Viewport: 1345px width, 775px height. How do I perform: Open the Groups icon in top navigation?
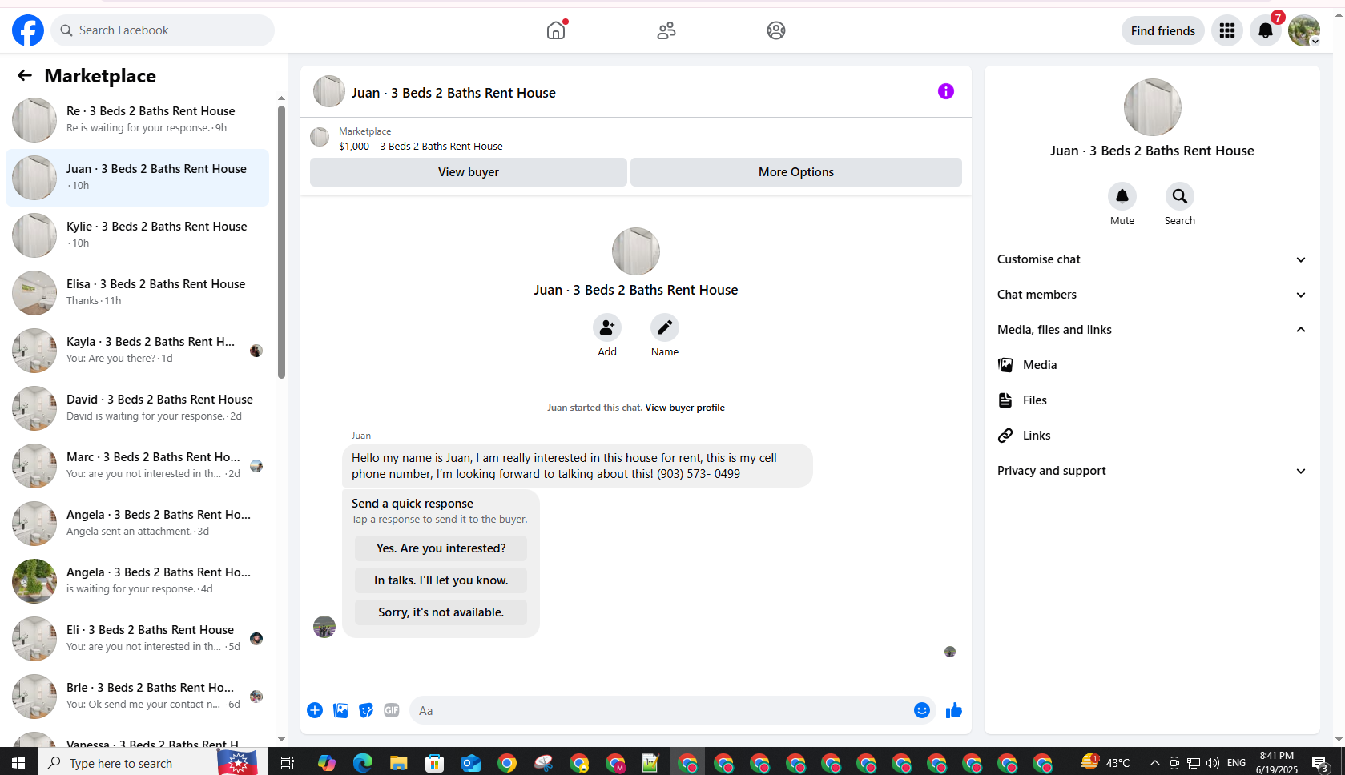coord(775,30)
